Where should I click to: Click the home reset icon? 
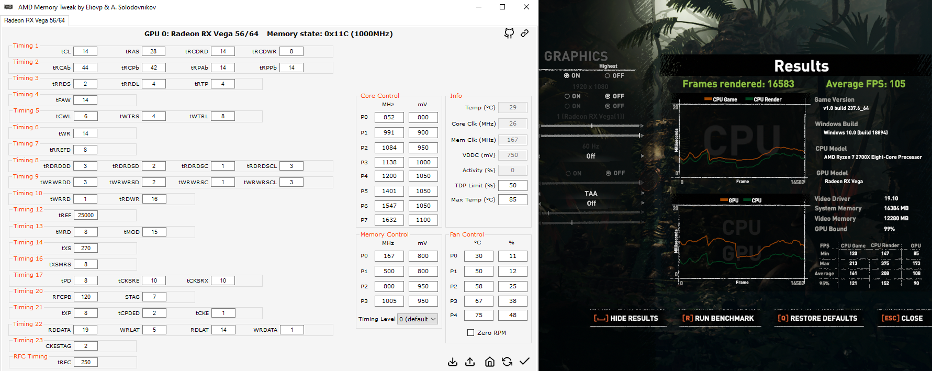[x=490, y=362]
